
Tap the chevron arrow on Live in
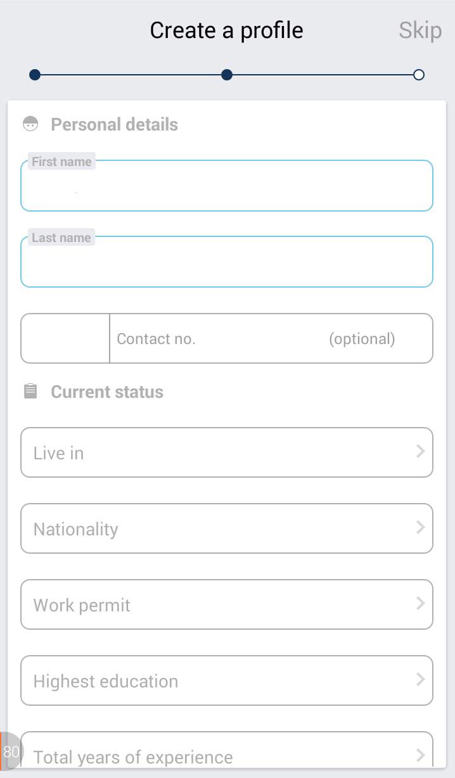(x=420, y=452)
